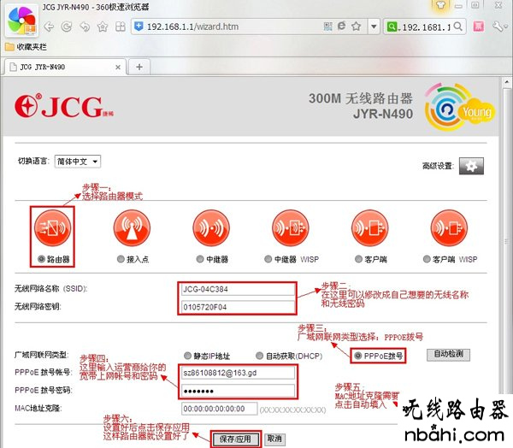
Task: Click the router mode icon
Action: pos(52,227)
